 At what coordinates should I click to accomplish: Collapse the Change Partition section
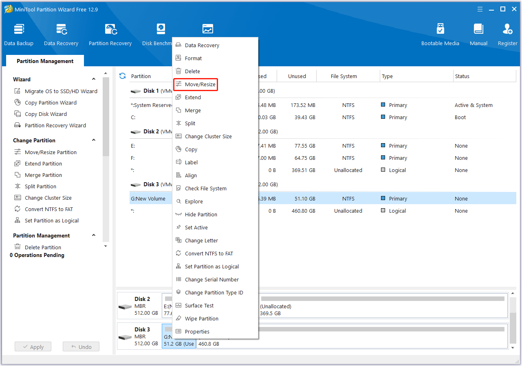pyautogui.click(x=94, y=140)
